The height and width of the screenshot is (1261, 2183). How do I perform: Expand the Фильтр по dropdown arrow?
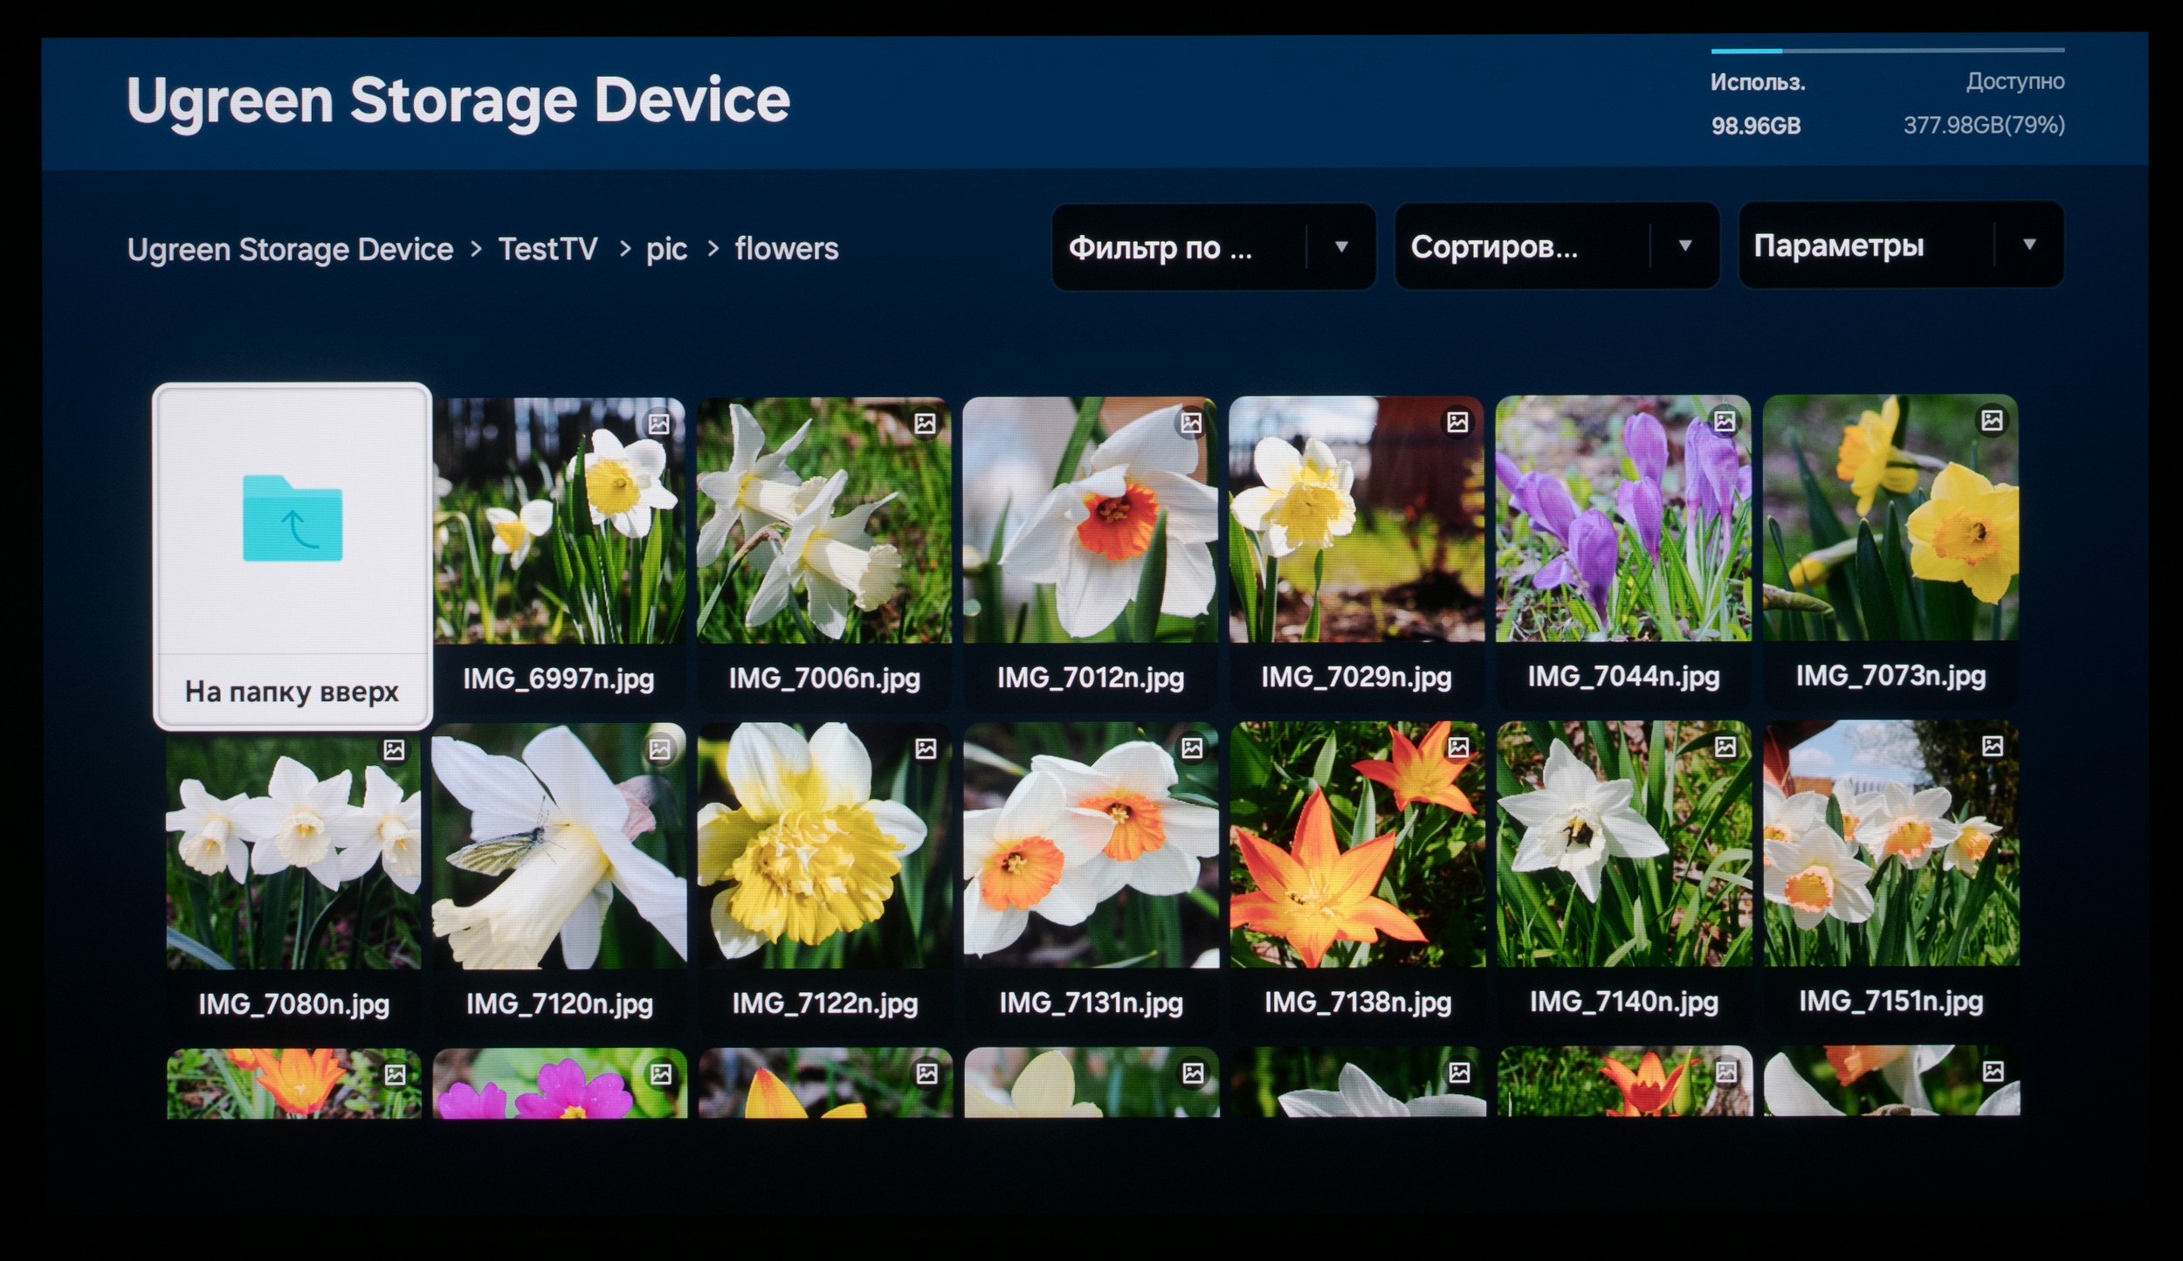[1341, 247]
